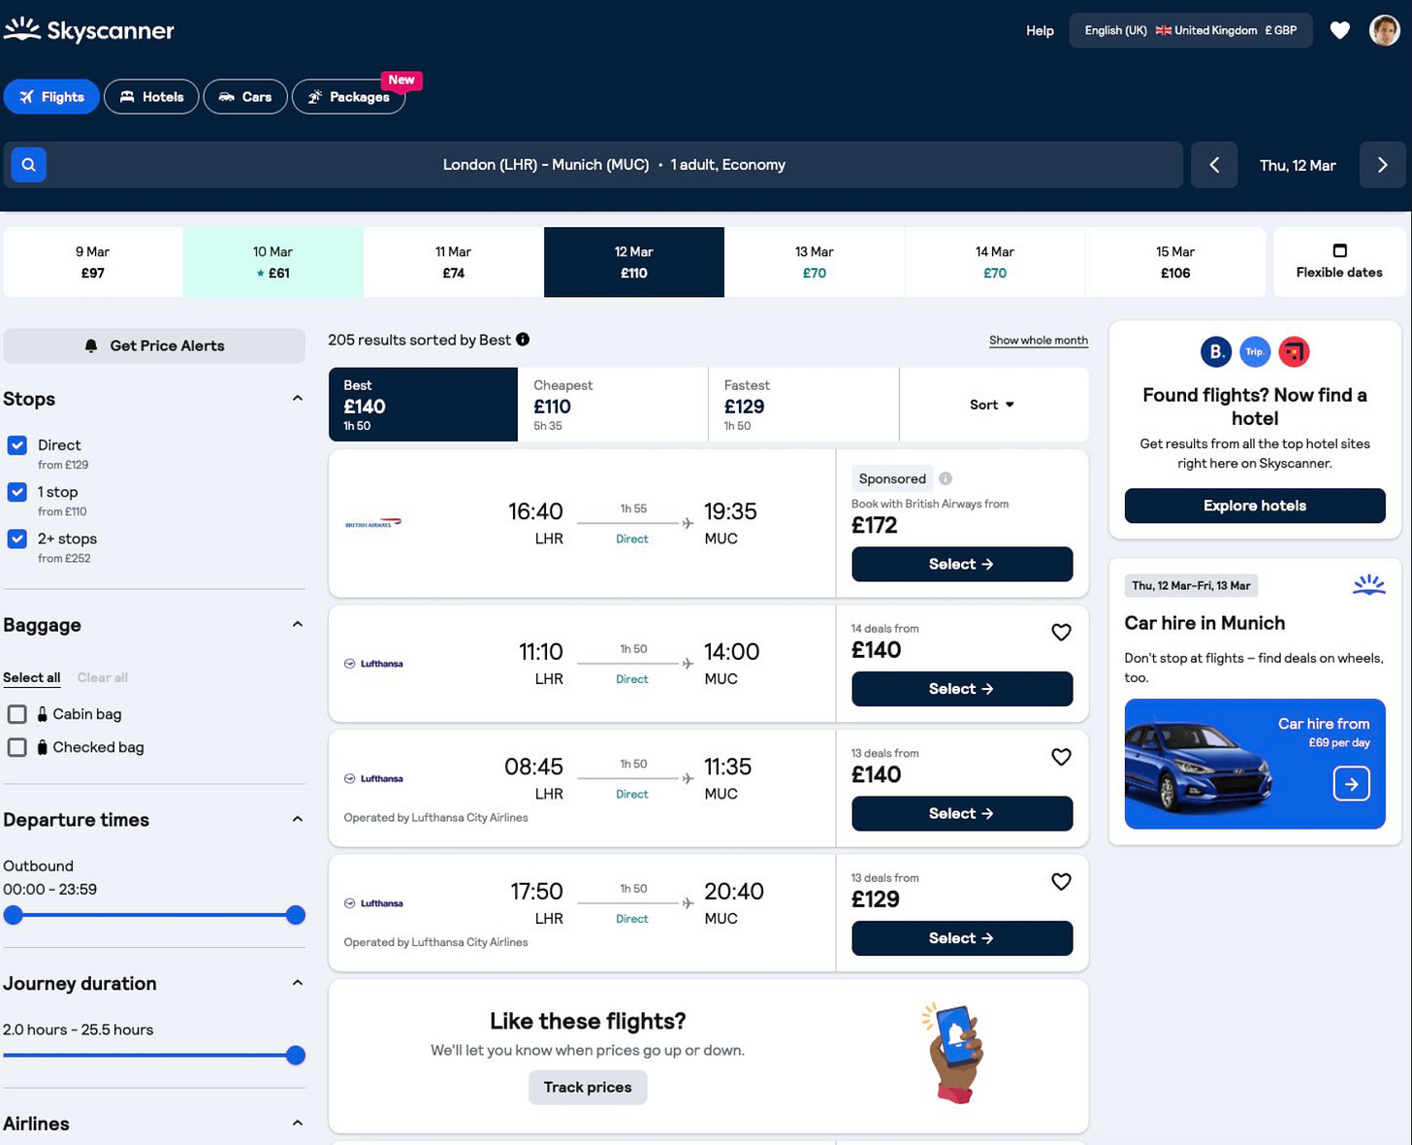Go to next day arrow
Viewport: 1412px width, 1145px height.
point(1382,165)
